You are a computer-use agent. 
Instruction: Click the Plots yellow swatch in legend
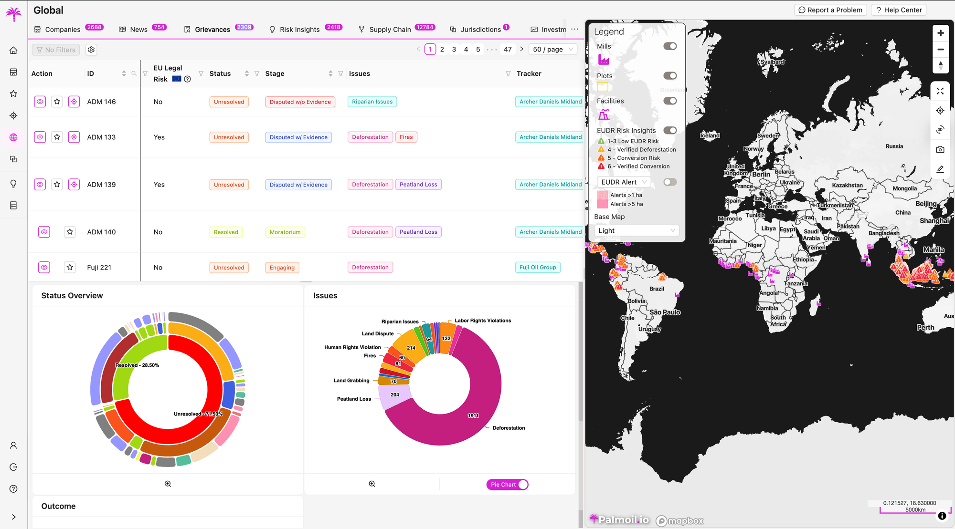point(603,87)
